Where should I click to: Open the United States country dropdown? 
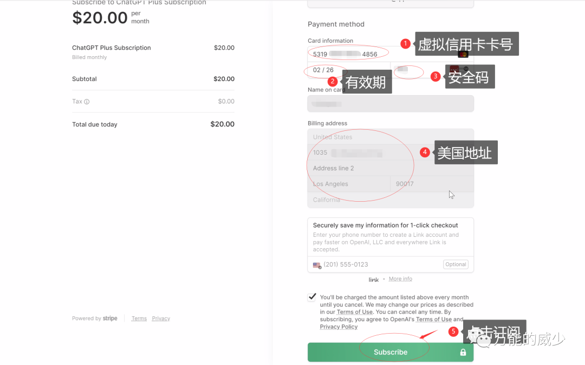coord(390,137)
